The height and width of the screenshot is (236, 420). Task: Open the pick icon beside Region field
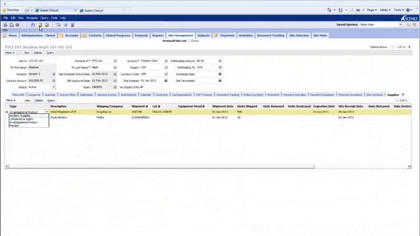point(166,68)
